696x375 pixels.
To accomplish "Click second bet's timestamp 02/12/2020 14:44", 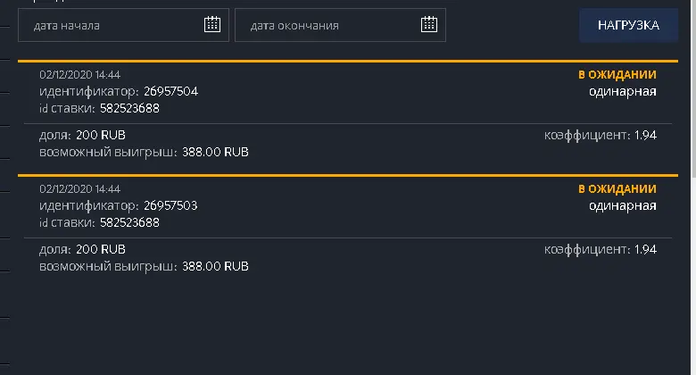I will coord(80,188).
